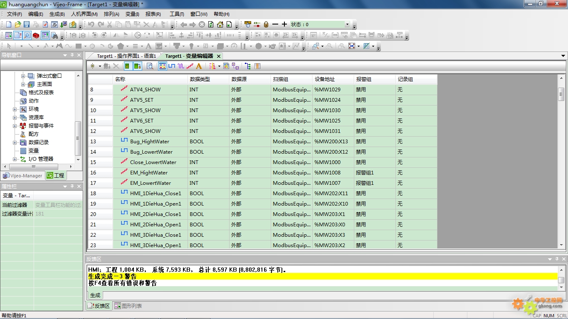The height and width of the screenshot is (319, 568).
Task: Open the 生成(B) menu
Action: tap(57, 14)
